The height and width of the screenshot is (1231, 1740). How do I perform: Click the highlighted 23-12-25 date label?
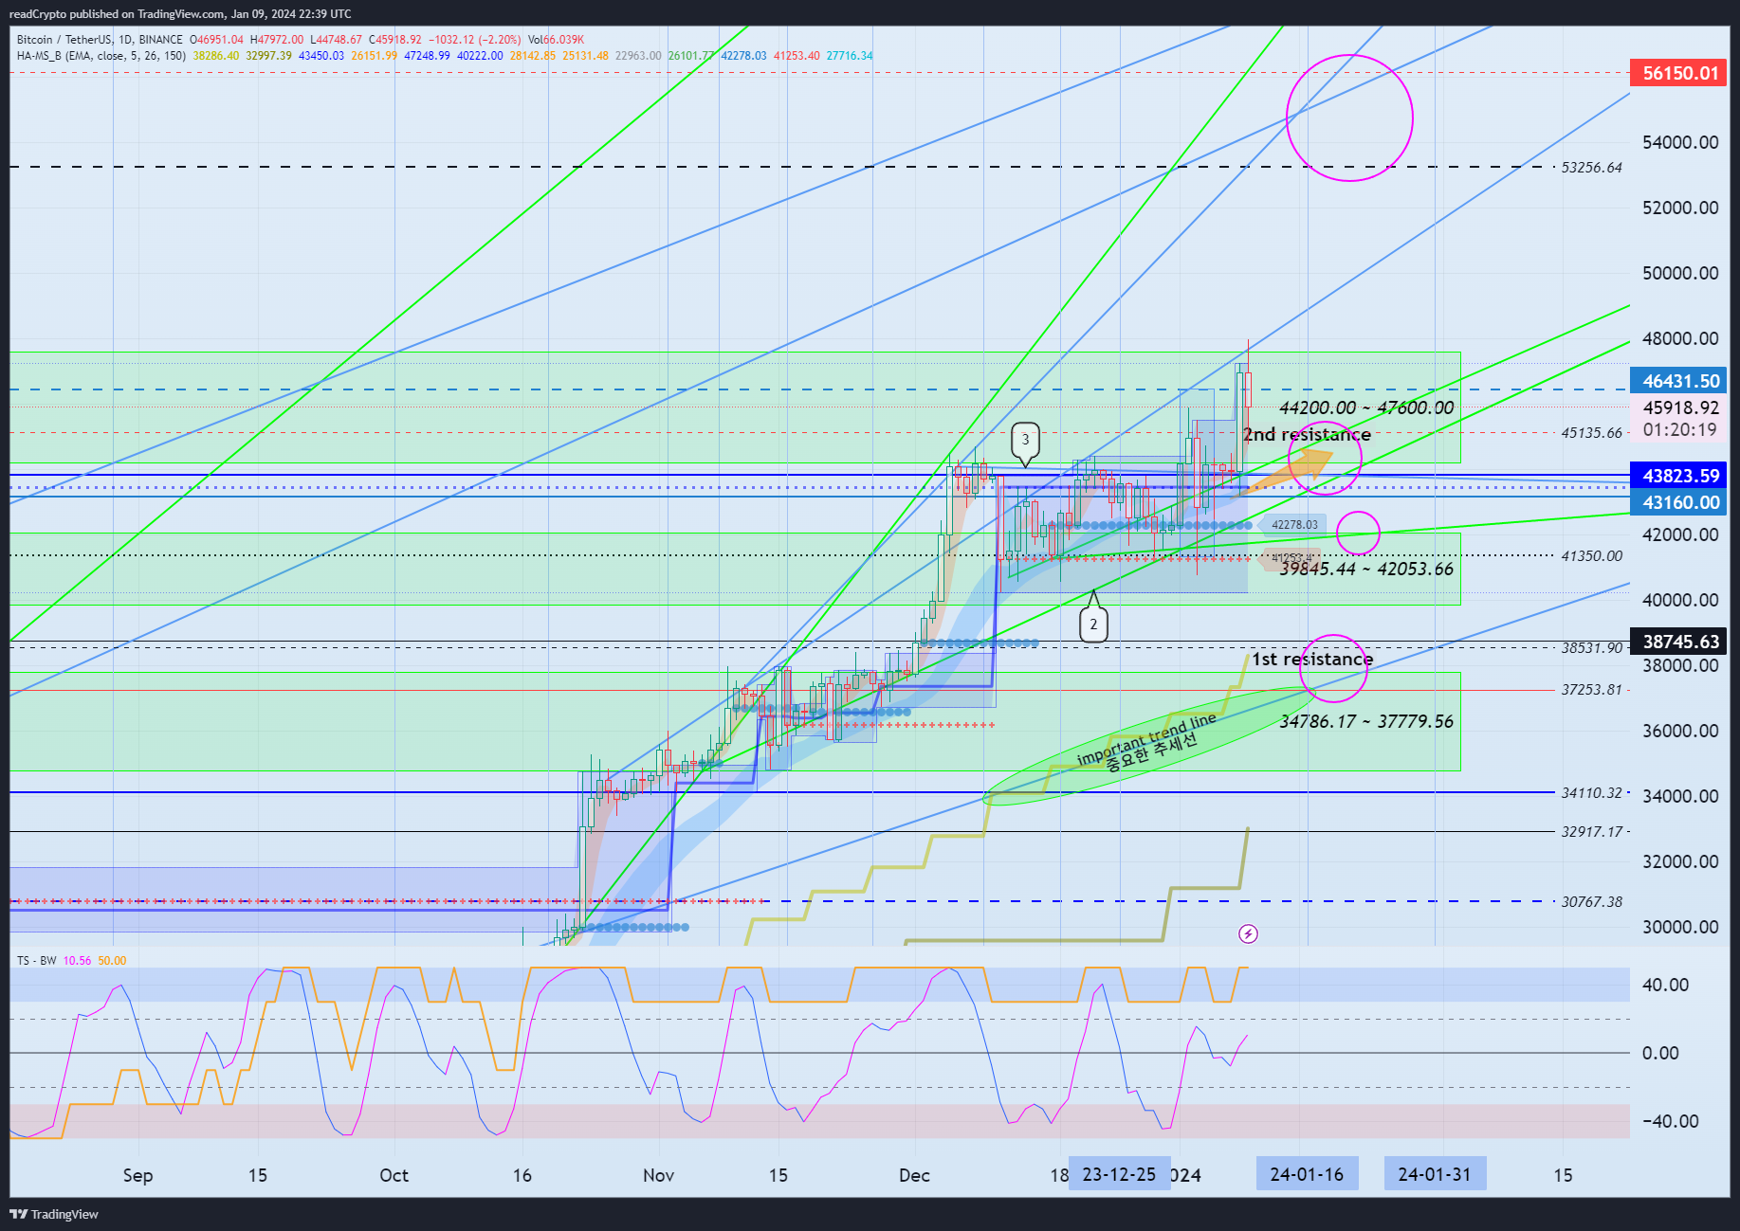coord(1119,1174)
